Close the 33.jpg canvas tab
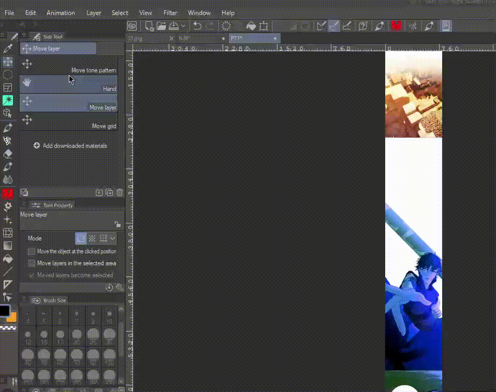 [x=171, y=38]
